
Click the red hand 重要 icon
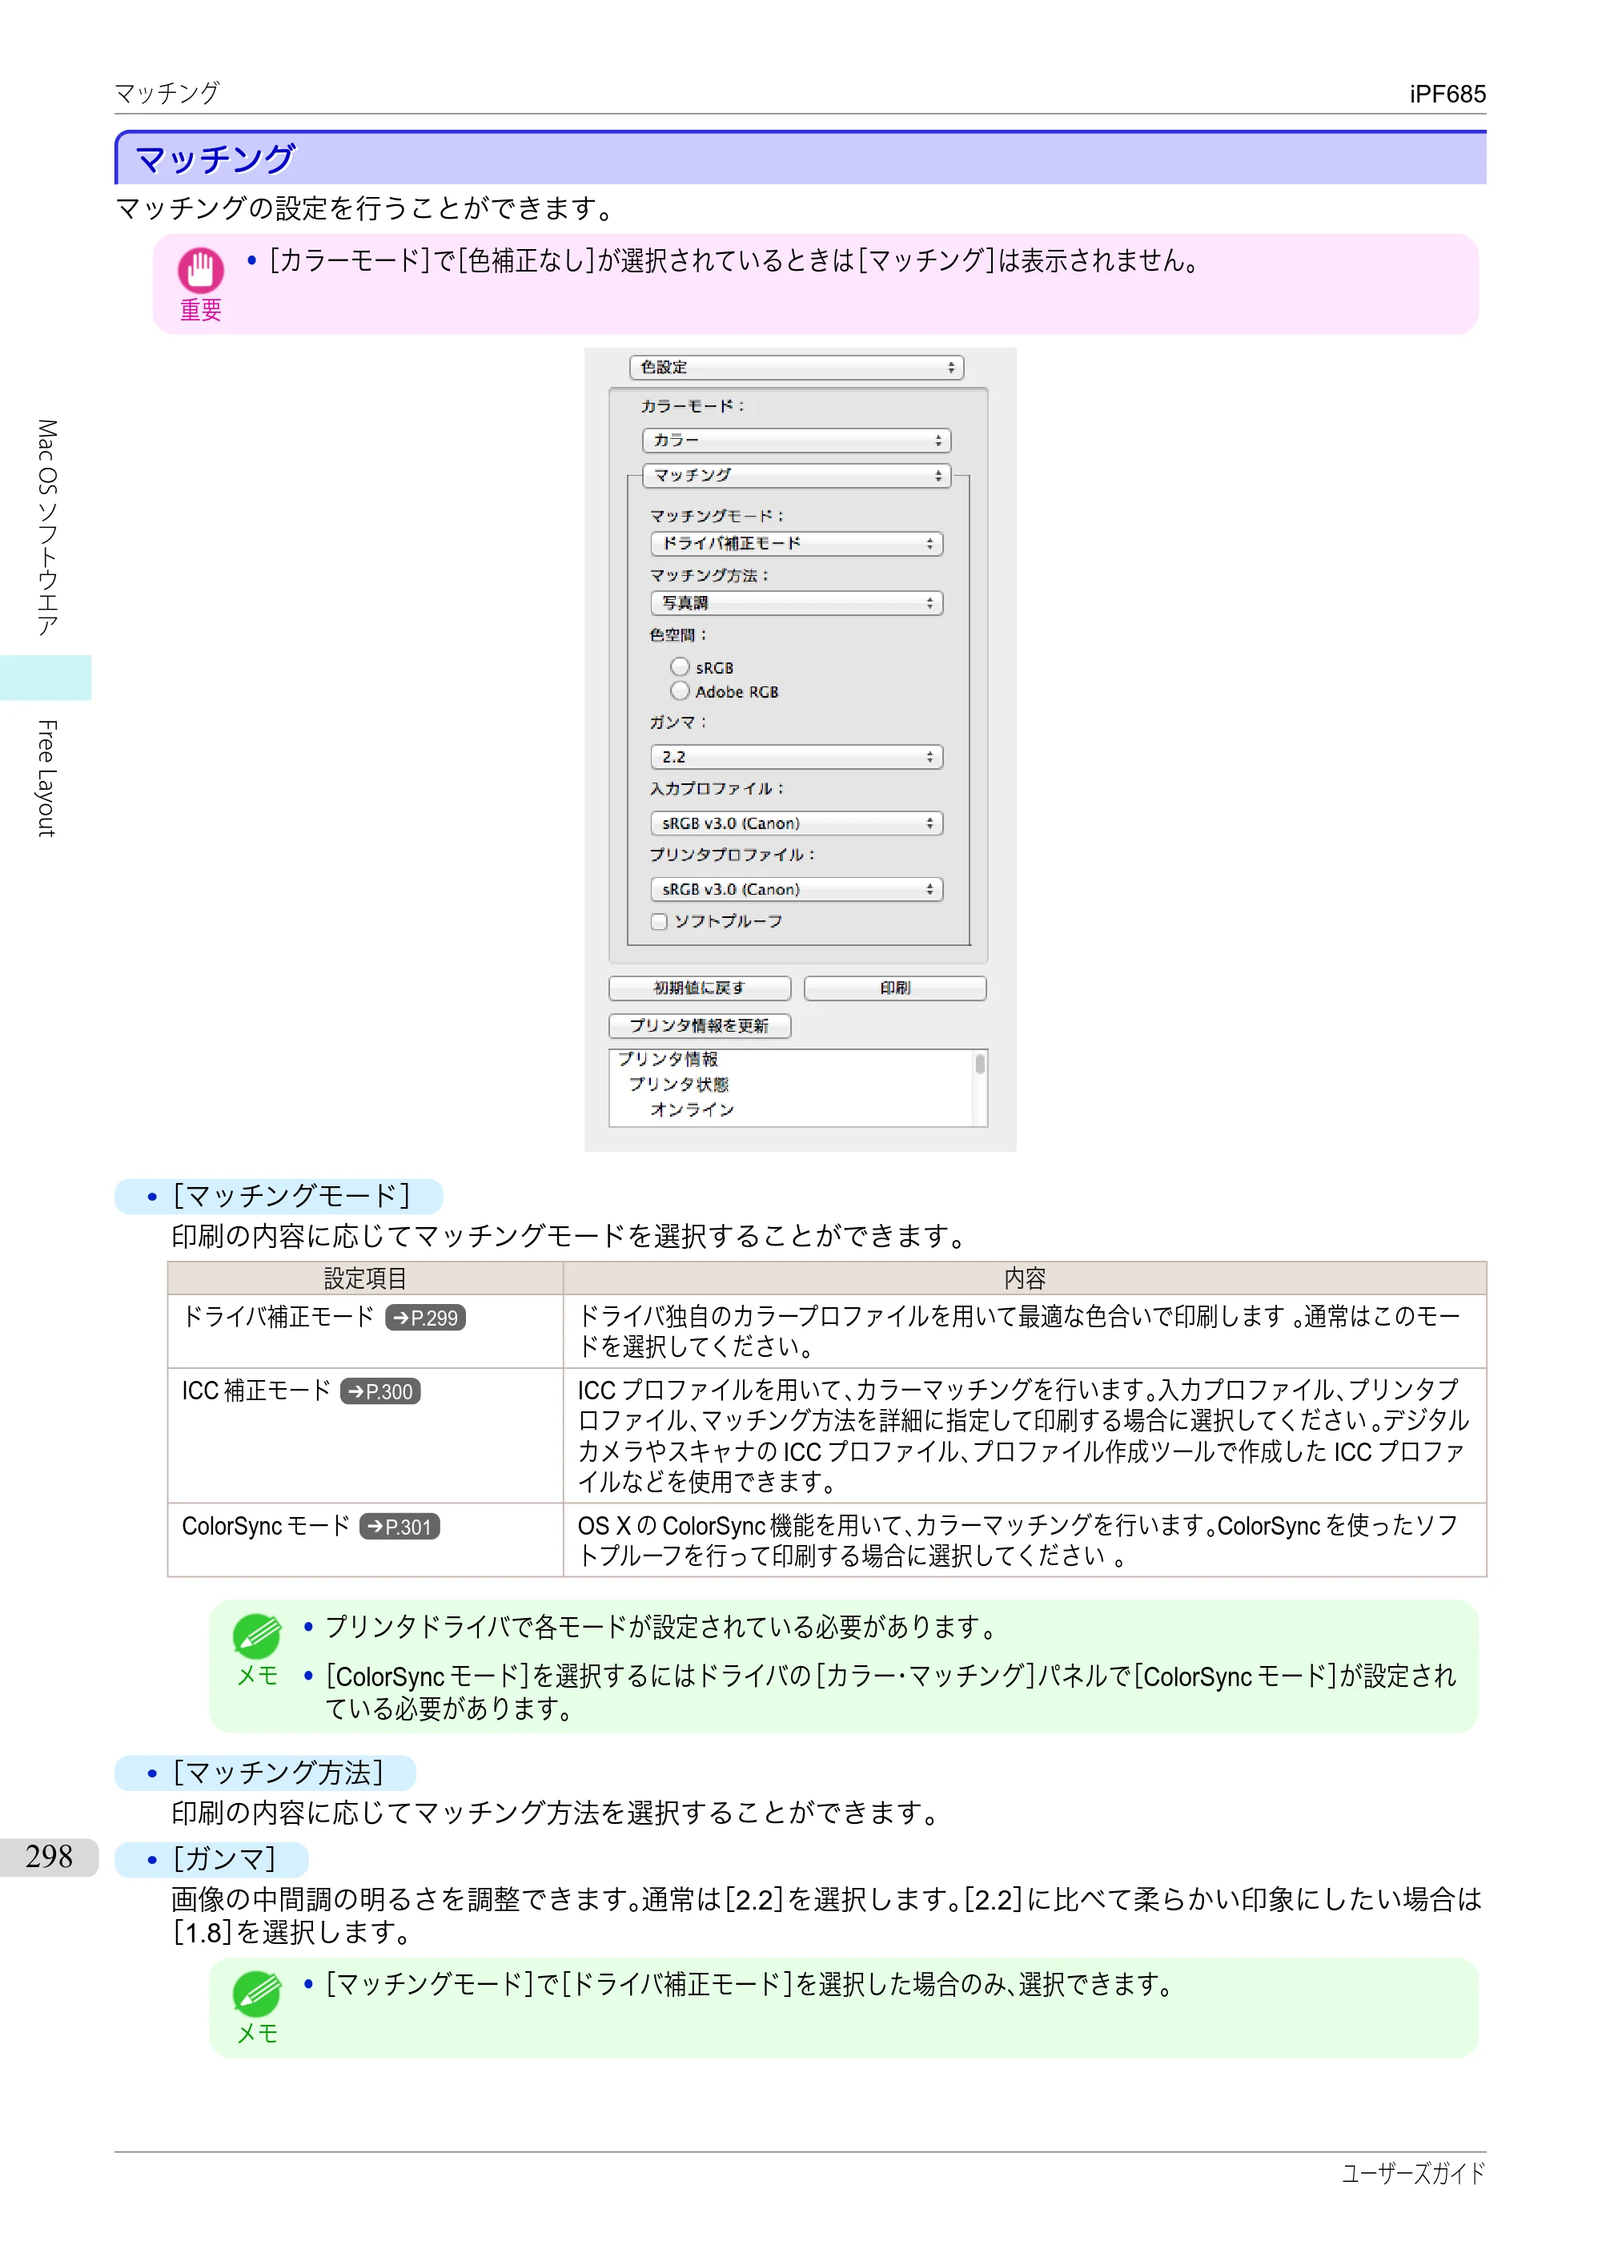200,269
